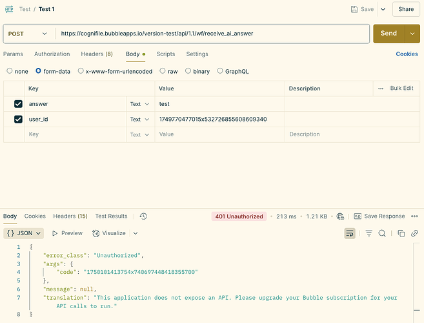Open the Text type dropdown for answer
This screenshot has width=424, height=323.
tap(139, 104)
